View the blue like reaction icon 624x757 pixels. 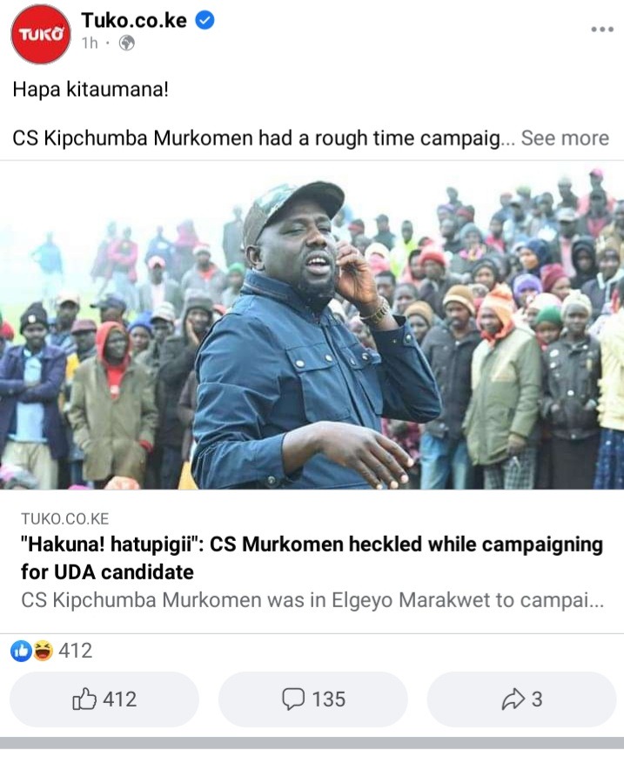(21, 651)
